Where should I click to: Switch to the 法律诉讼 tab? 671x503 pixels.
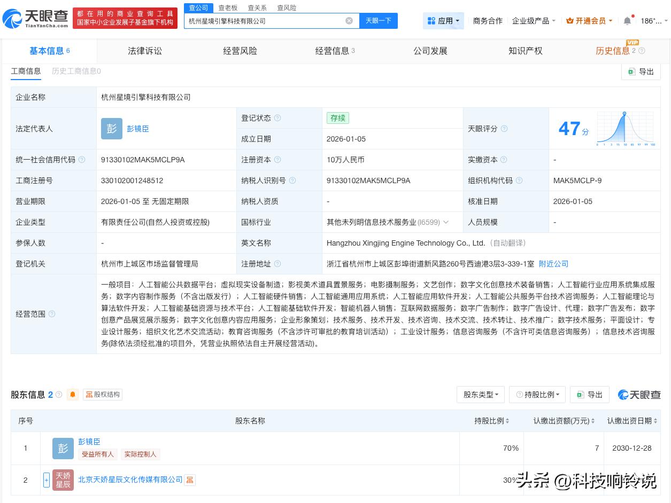pyautogui.click(x=145, y=51)
